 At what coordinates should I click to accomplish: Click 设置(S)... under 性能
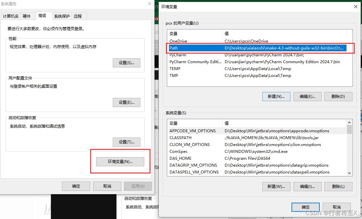(127, 63)
